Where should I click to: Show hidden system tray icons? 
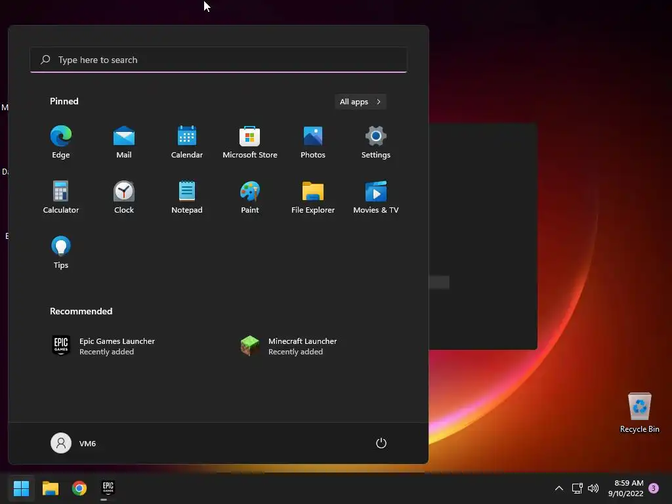pyautogui.click(x=559, y=488)
